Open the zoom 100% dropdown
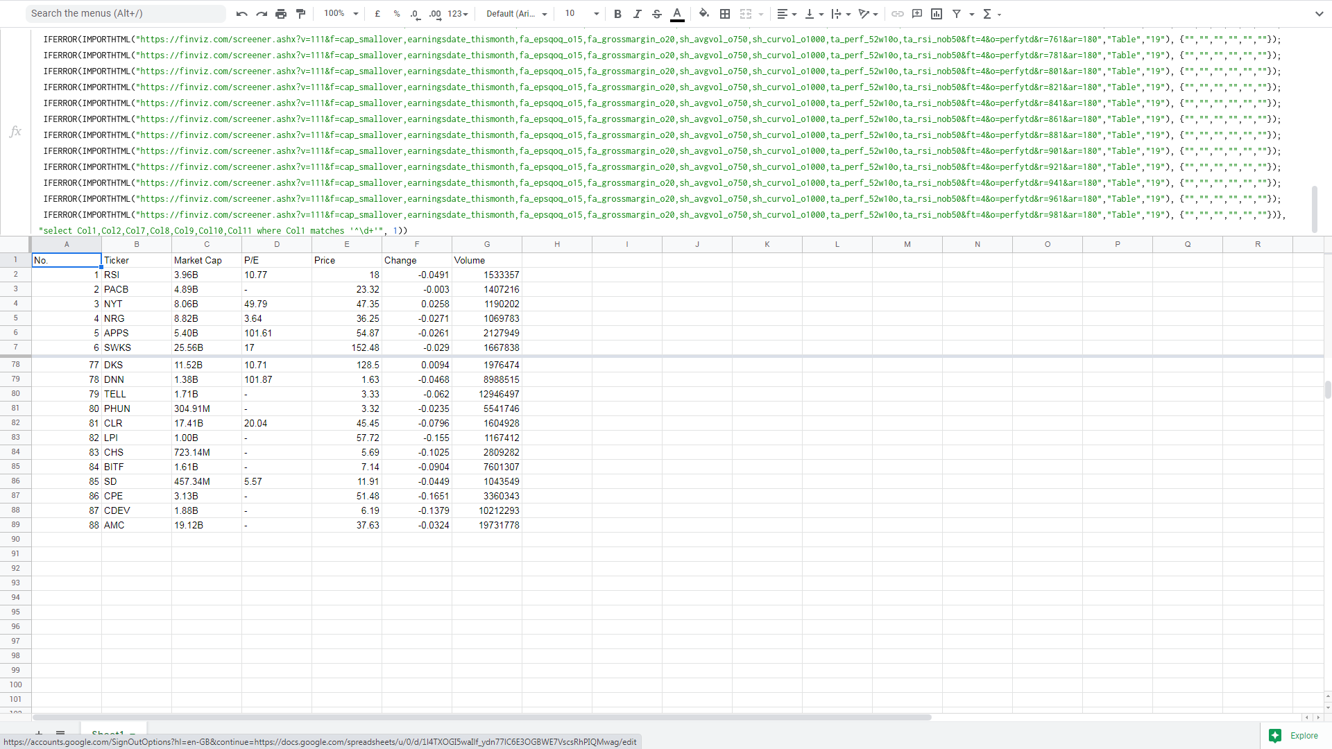The image size is (1332, 749). click(x=341, y=14)
